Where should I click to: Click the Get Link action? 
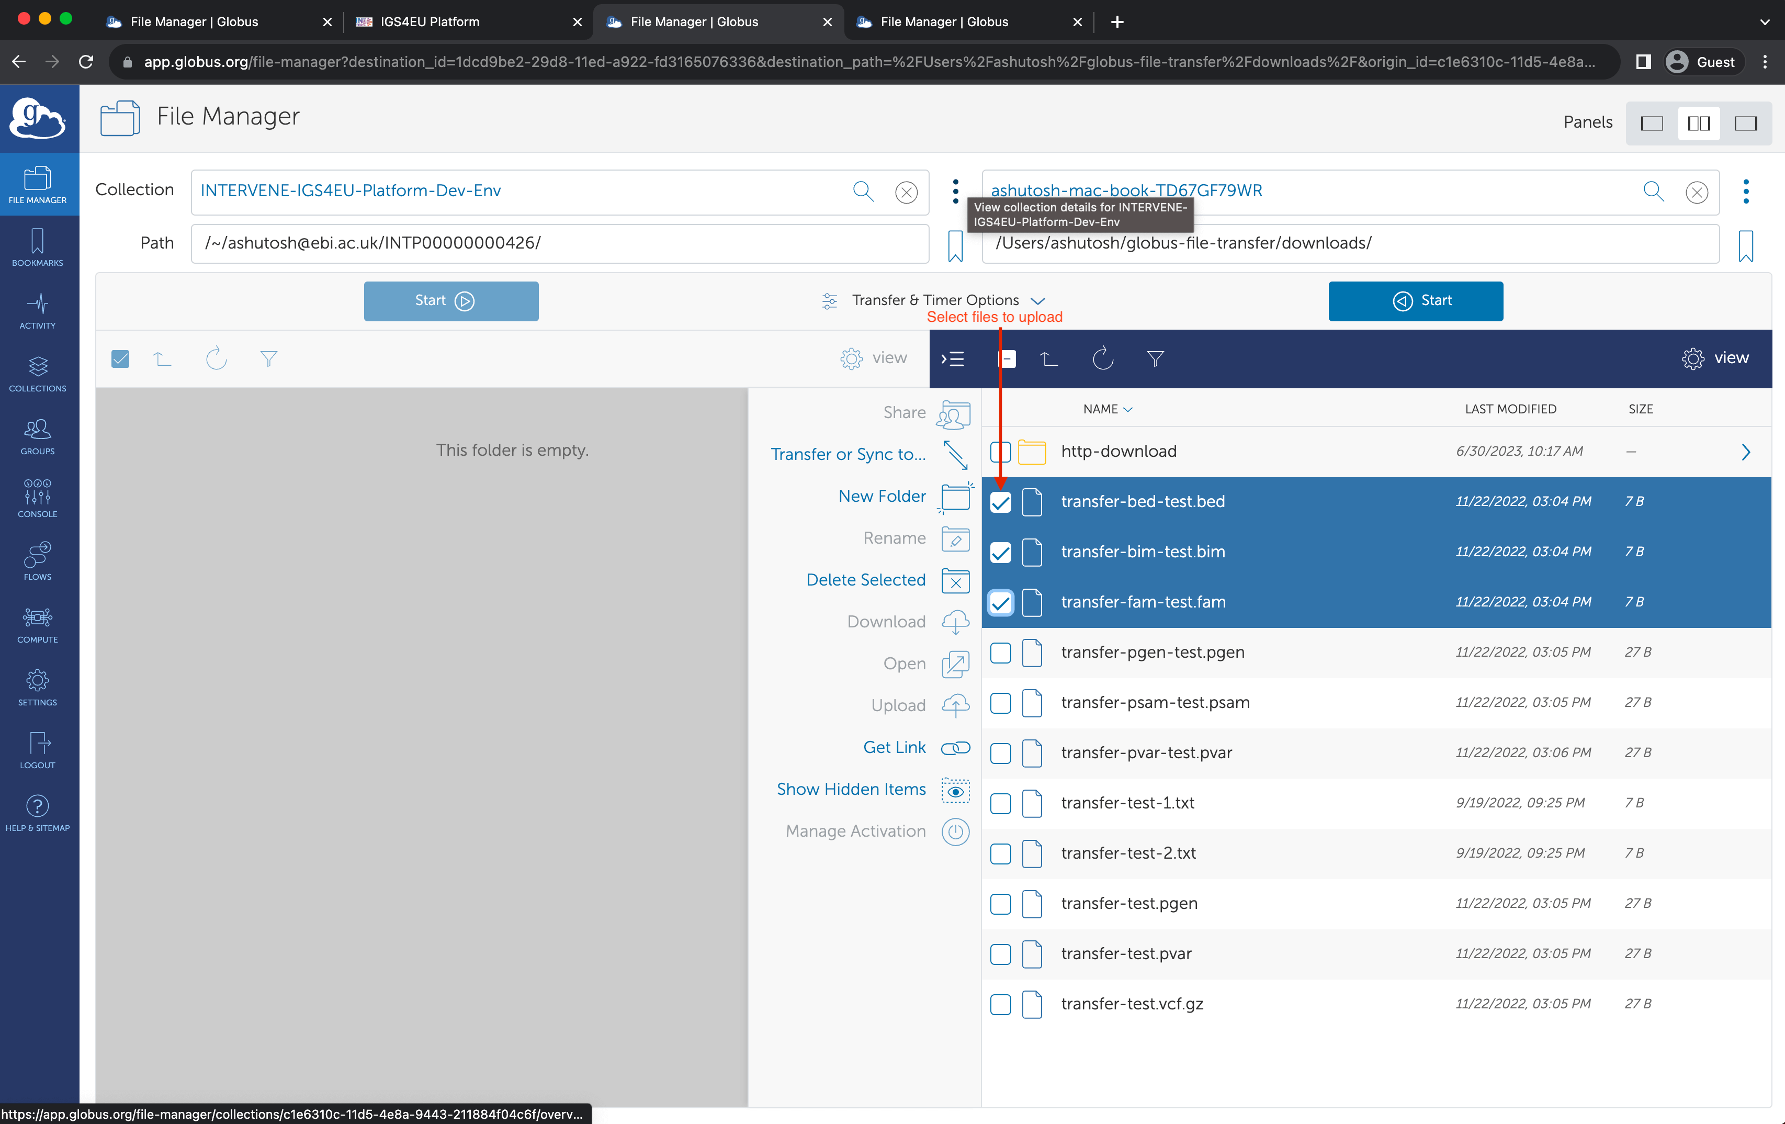[894, 747]
